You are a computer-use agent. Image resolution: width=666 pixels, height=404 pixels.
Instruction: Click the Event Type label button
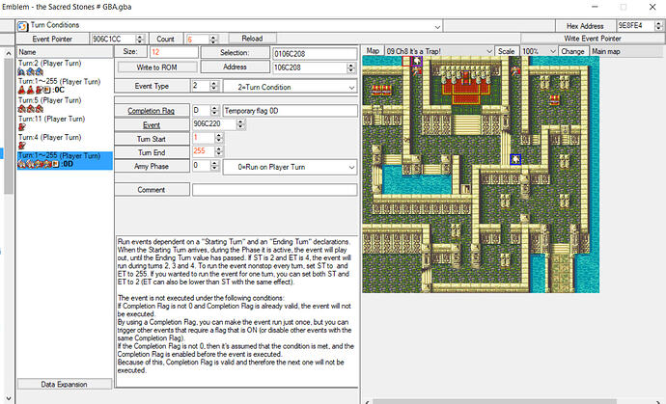click(152, 86)
